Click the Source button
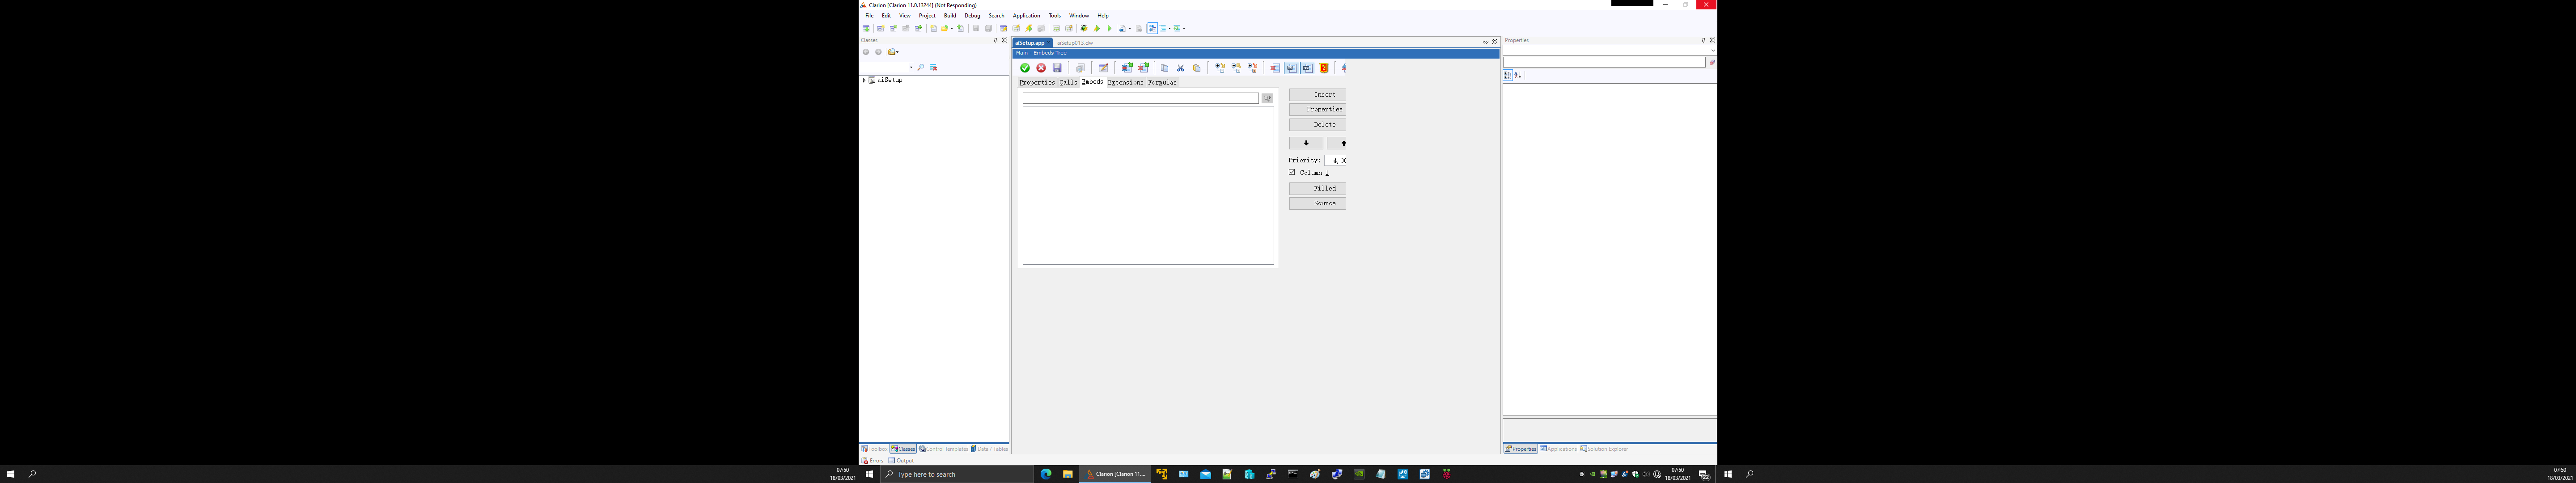2576x483 pixels. click(1317, 203)
